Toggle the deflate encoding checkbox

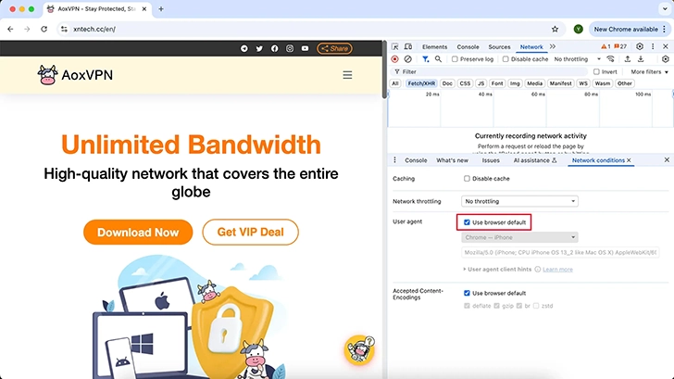click(467, 306)
